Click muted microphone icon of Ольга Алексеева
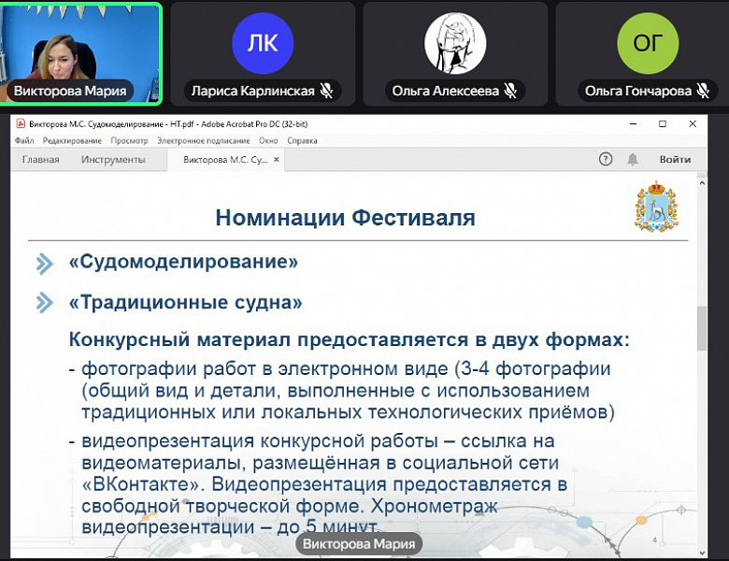Screen dimensions: 729x561 [510, 91]
